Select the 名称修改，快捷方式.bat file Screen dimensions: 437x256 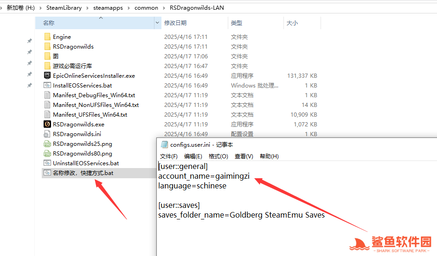coord(83,173)
